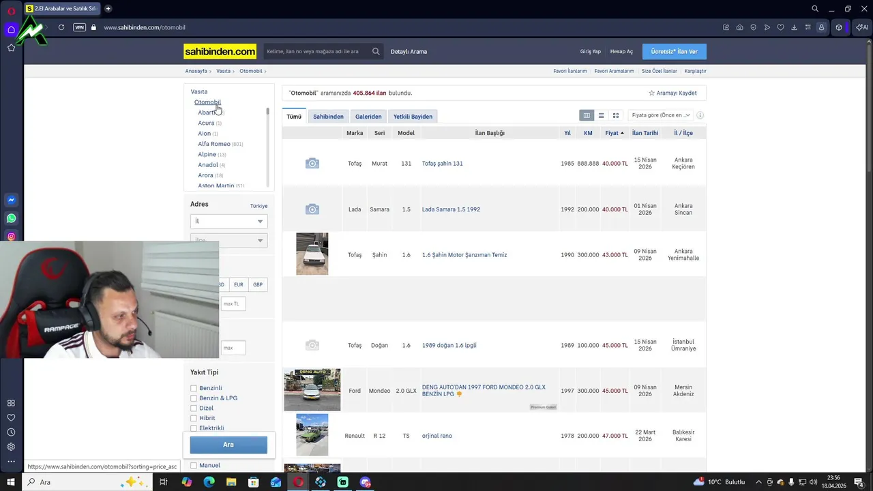This screenshot has height=491, width=873.
Task: Open Opera easy setup sliders icon
Action: pos(808,27)
